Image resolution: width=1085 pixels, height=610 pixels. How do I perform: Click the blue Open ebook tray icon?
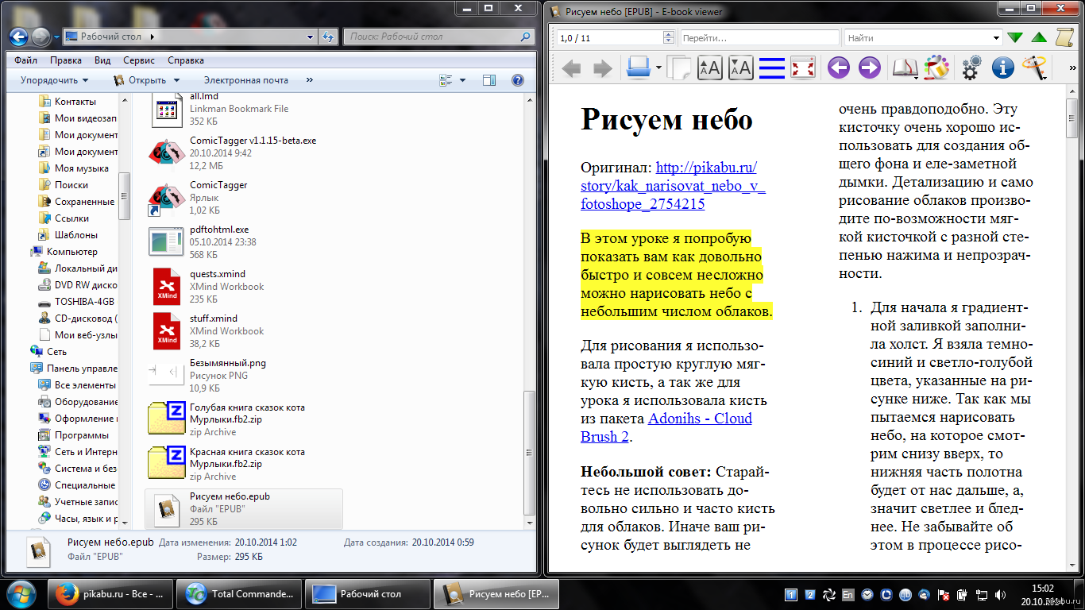(639, 68)
